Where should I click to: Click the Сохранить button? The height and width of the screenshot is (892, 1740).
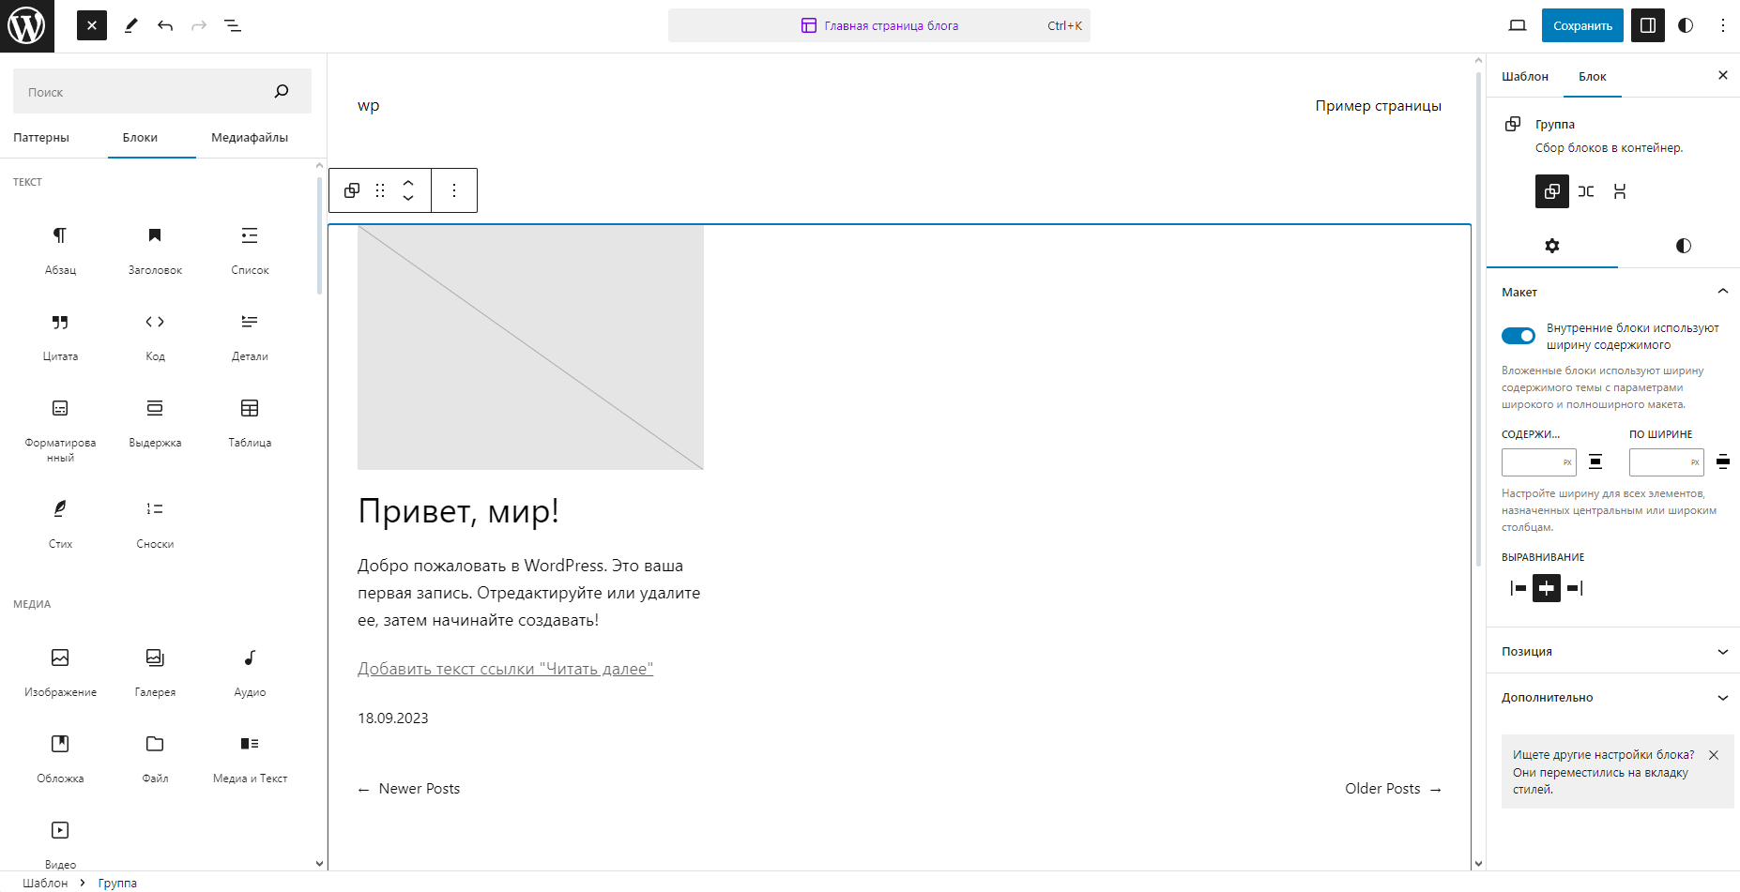(x=1581, y=26)
